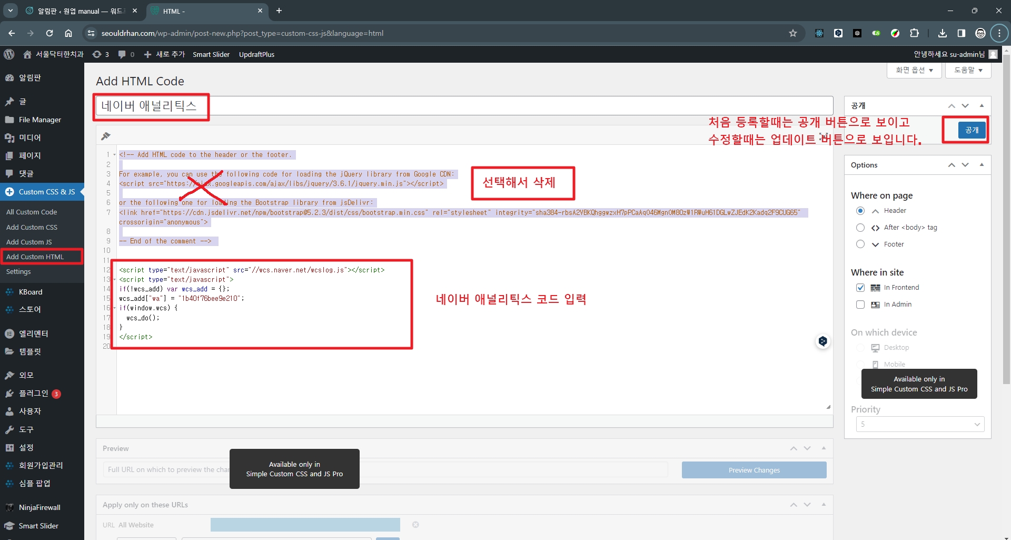Expand the 화면 옵션 screen options dropdown

pyautogui.click(x=914, y=70)
